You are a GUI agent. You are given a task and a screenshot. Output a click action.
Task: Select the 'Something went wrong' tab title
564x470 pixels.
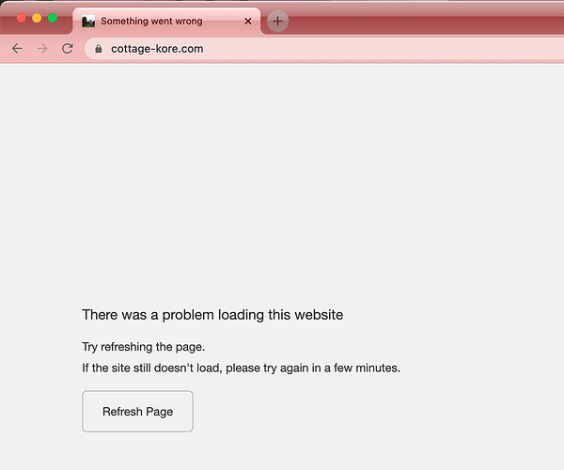coord(151,22)
